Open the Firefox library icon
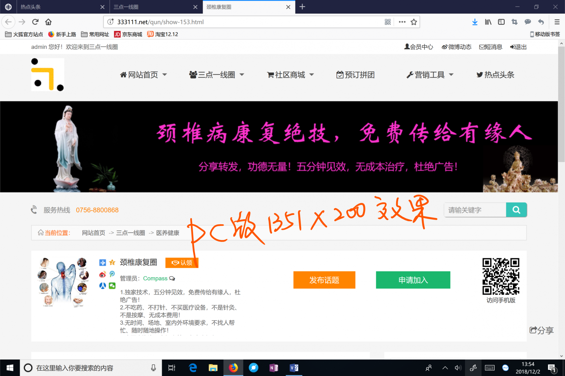The image size is (565, 376). click(x=488, y=22)
